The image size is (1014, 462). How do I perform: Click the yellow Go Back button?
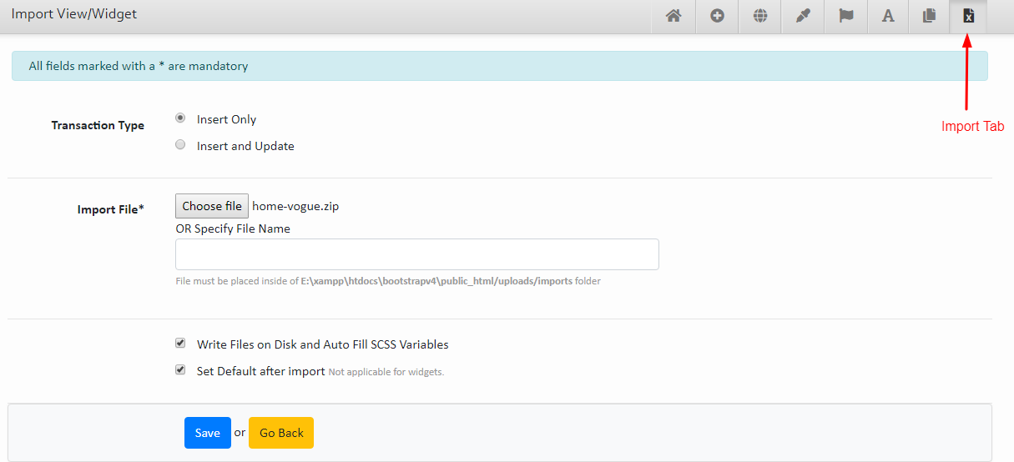[x=281, y=433]
